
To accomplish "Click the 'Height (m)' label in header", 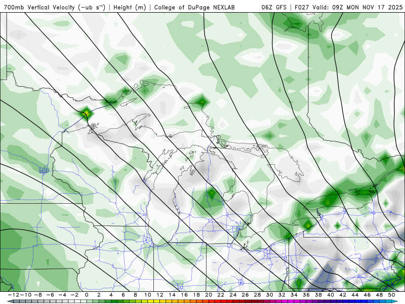I will [130, 7].
